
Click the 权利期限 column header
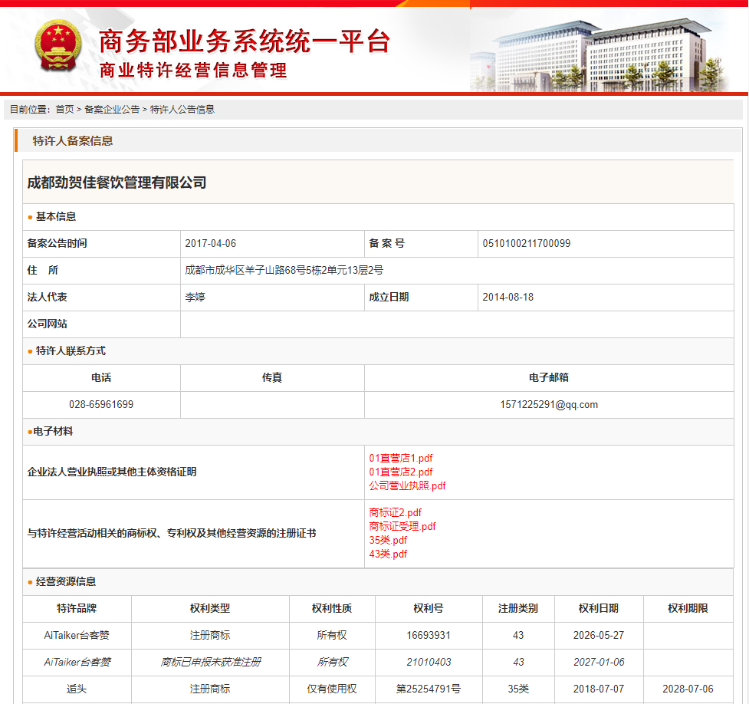(688, 608)
